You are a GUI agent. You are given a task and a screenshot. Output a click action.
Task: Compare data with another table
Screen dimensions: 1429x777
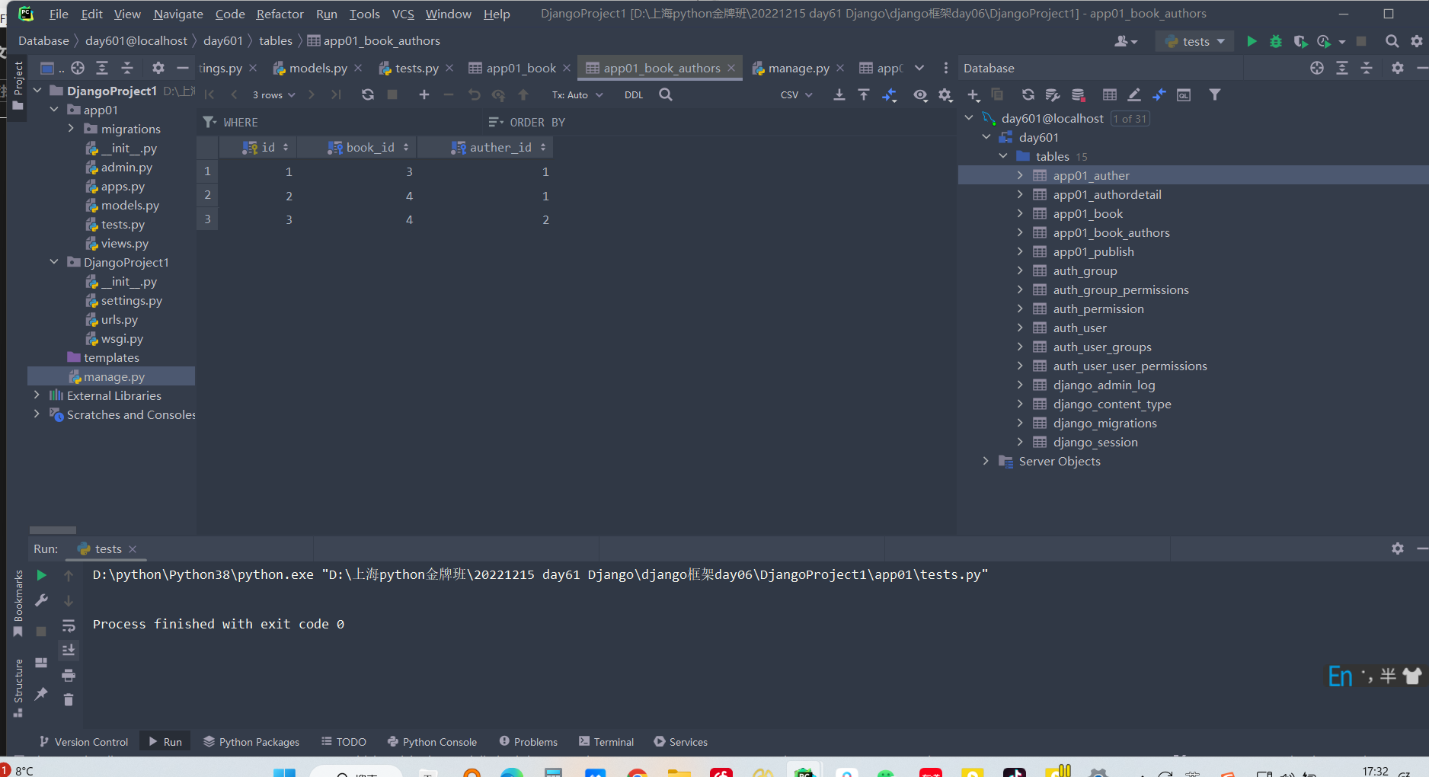click(889, 94)
